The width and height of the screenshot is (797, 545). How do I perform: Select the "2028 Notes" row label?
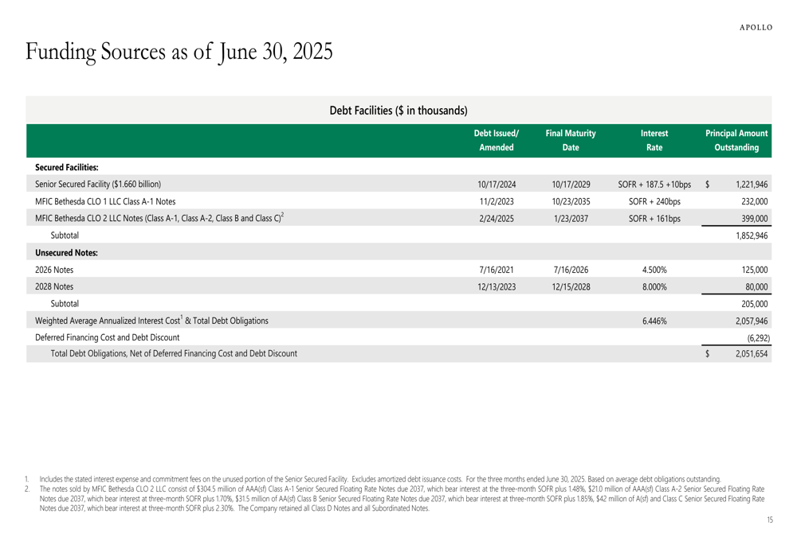(54, 286)
